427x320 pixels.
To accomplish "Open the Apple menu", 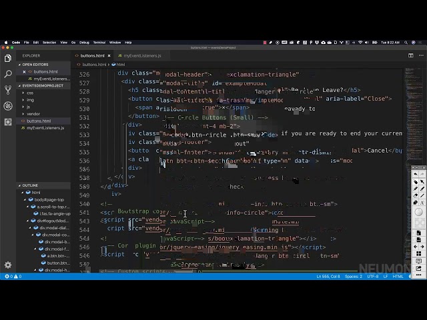I will [x=6, y=43].
